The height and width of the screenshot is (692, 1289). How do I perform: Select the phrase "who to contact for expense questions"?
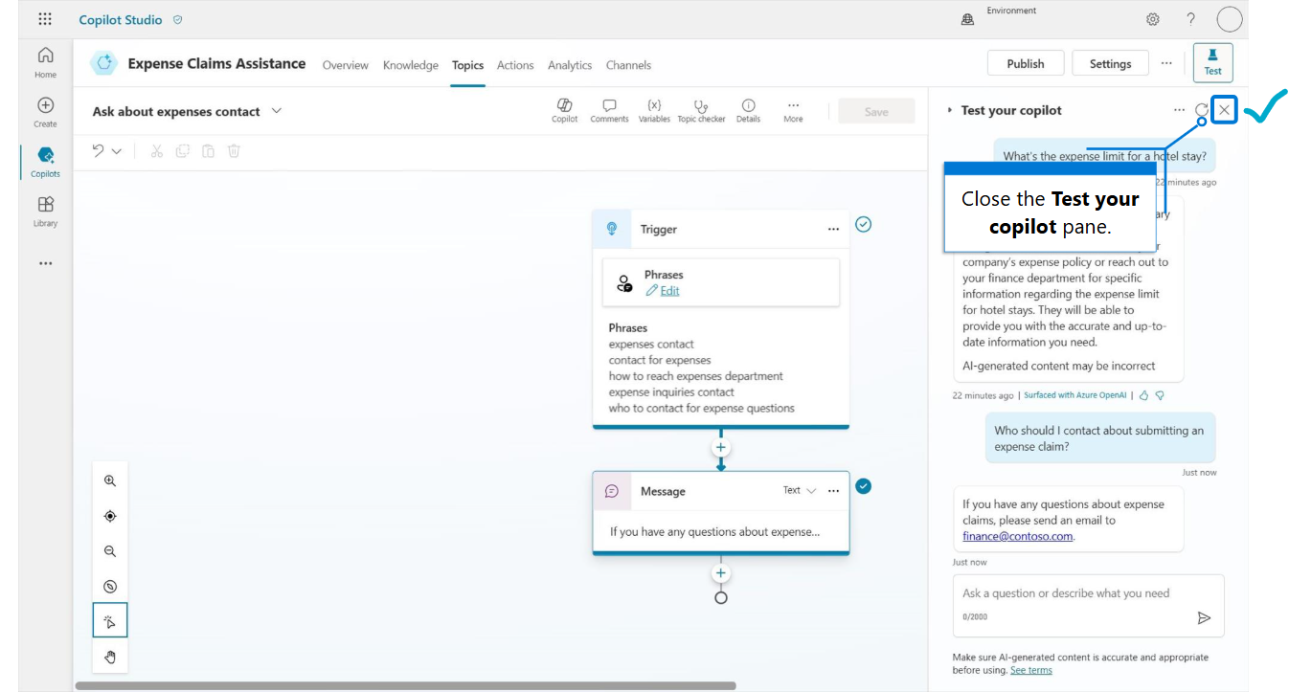pyautogui.click(x=702, y=409)
